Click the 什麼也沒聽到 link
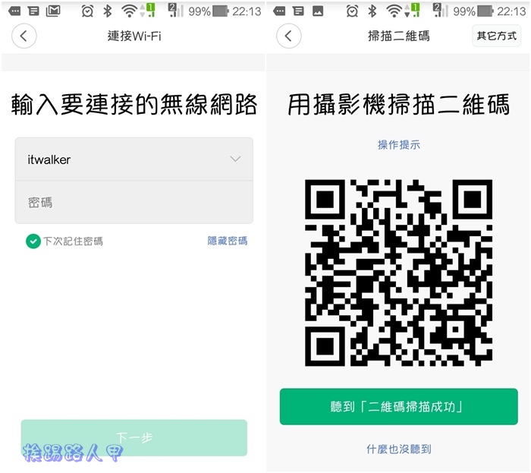The height and width of the screenshot is (473, 531). (398, 449)
